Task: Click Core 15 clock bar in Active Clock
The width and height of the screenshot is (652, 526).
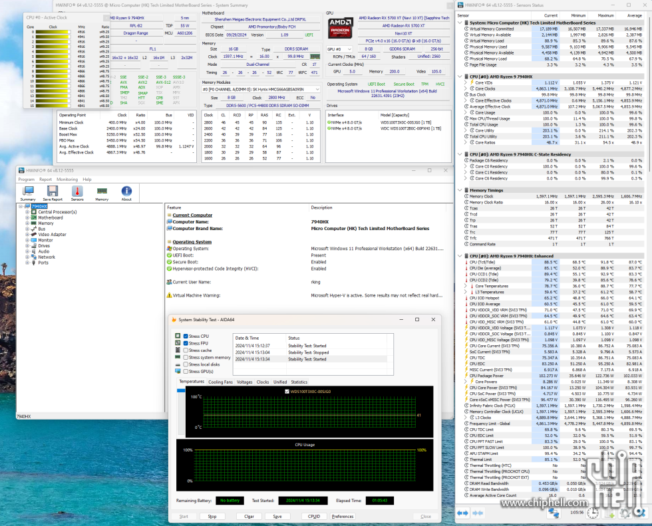Action: click(53, 106)
